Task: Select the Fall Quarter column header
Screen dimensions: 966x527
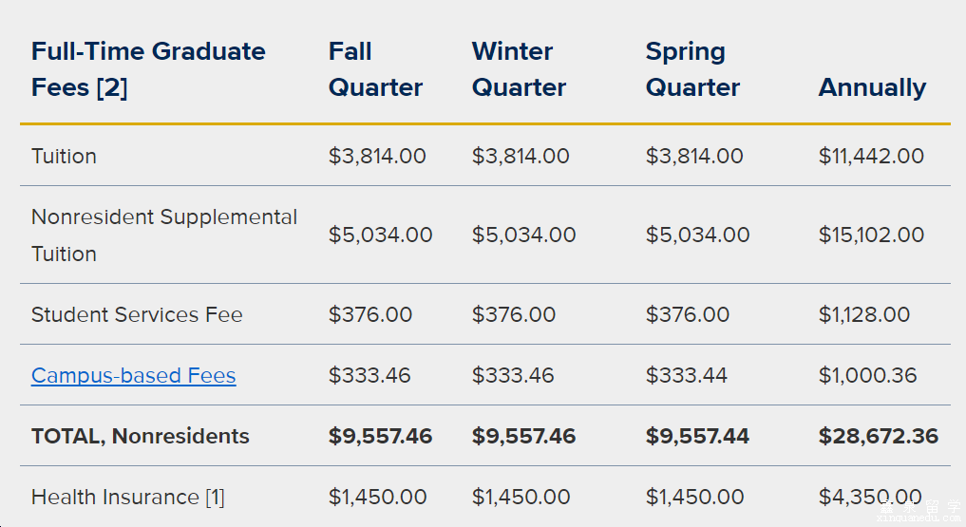Action: pyautogui.click(x=375, y=69)
